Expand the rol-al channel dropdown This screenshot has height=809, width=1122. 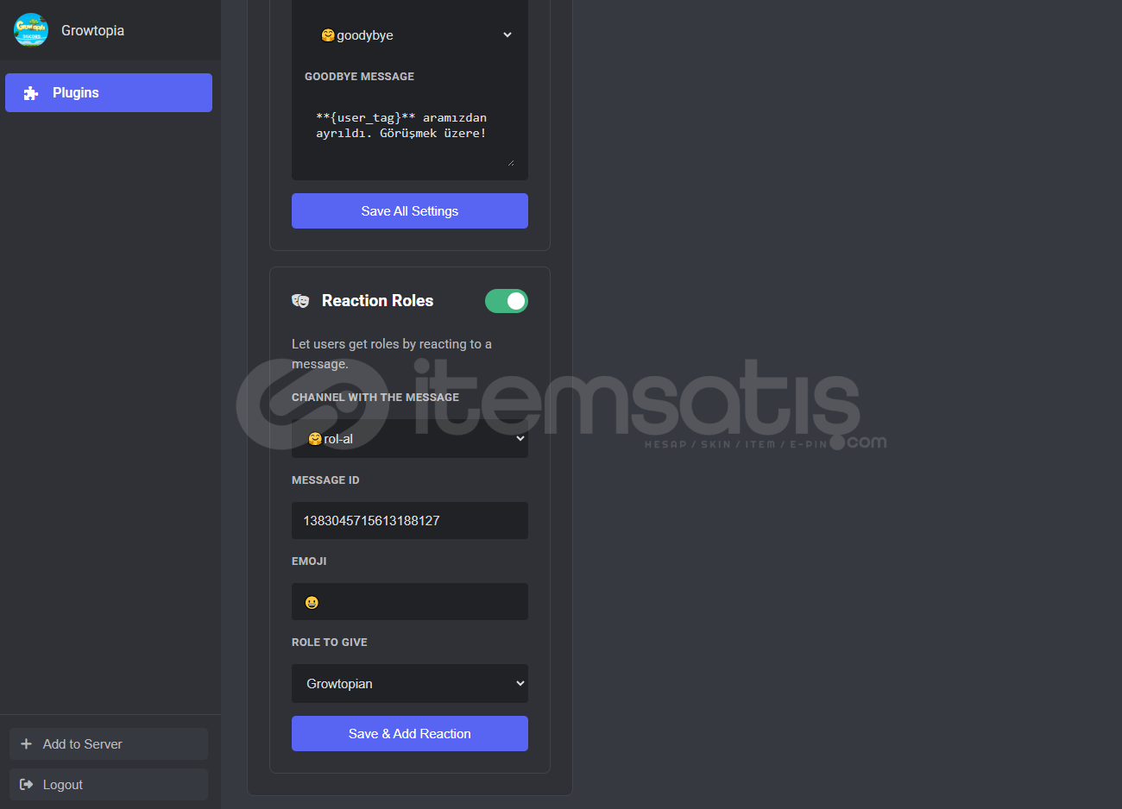(410, 438)
